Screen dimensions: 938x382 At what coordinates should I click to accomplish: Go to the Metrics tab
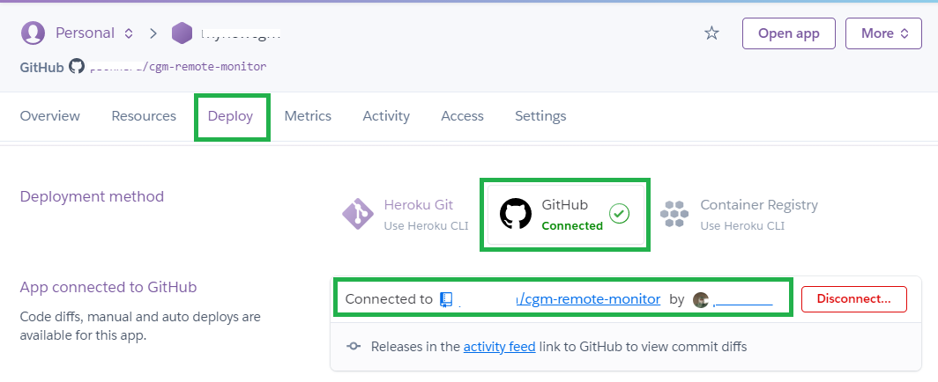(x=308, y=116)
